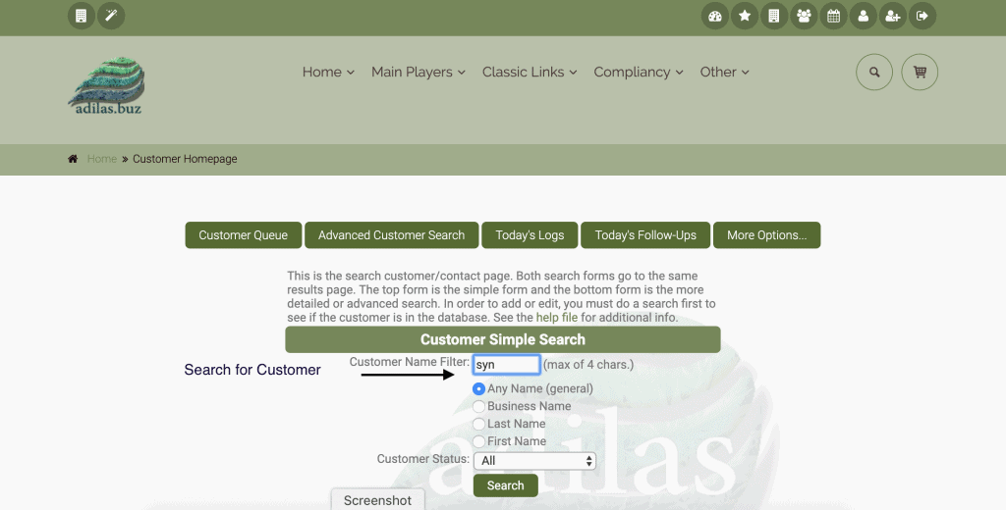Open the magnifier search icon
The image size is (1006, 510).
[873, 72]
